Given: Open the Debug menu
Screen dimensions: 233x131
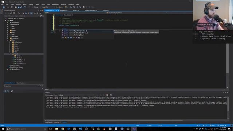Looking at the screenshot, I should coord(31,4).
